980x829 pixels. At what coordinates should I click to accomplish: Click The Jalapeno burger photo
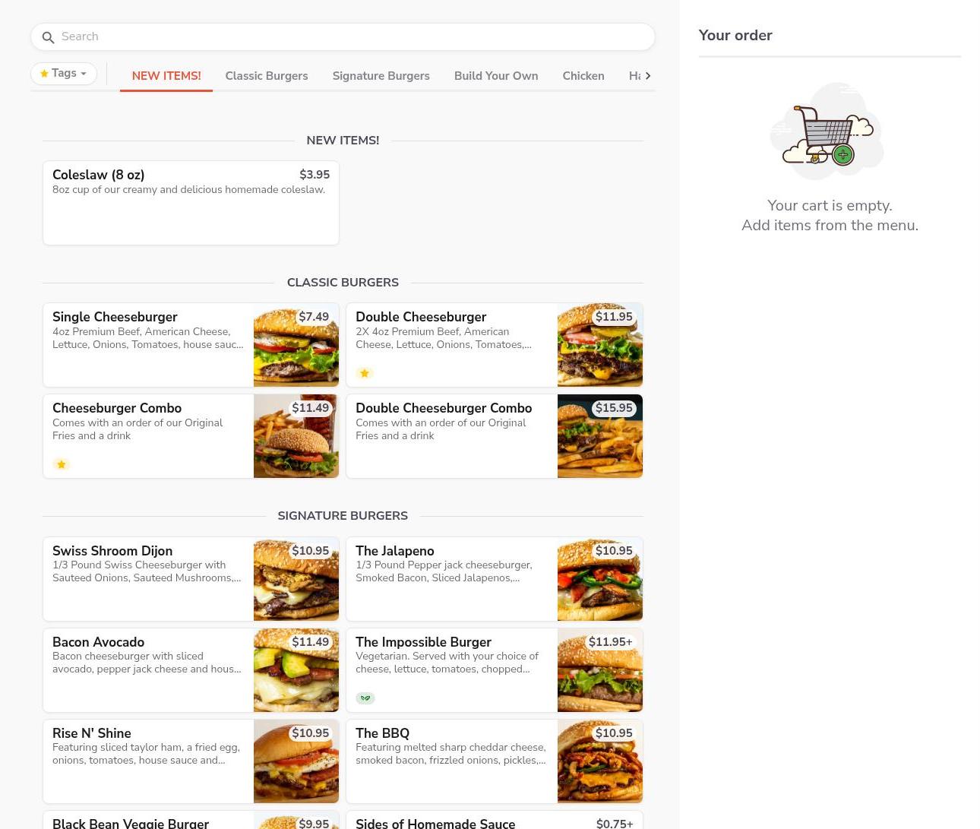click(x=600, y=579)
